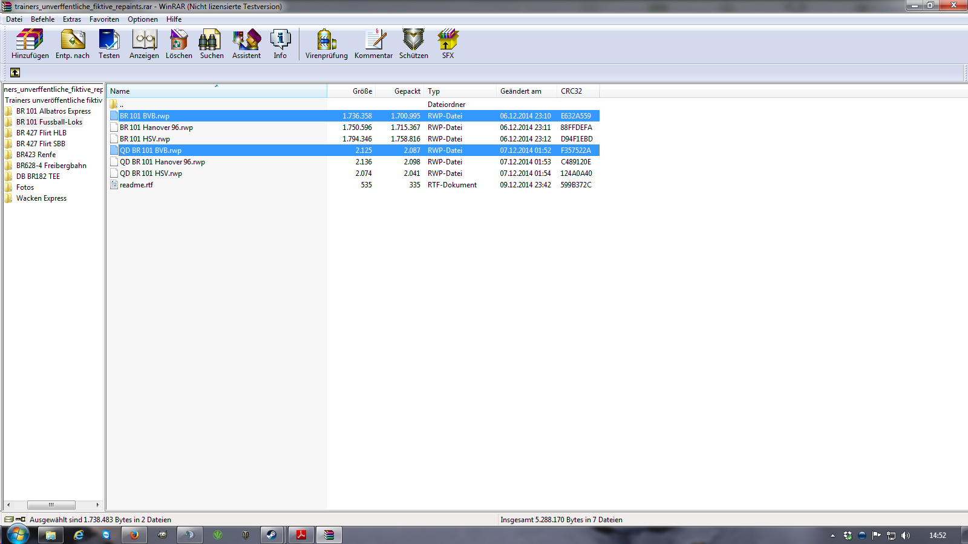Select the readme.rtf file

click(355, 185)
